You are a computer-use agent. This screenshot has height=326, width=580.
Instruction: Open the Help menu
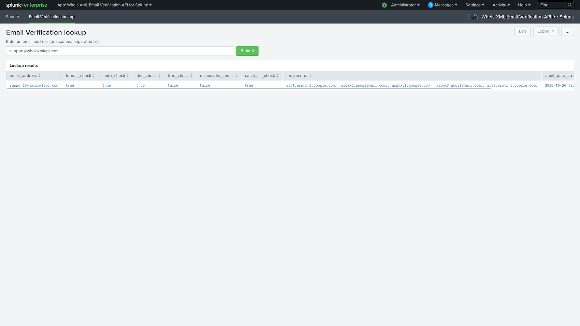point(524,5)
